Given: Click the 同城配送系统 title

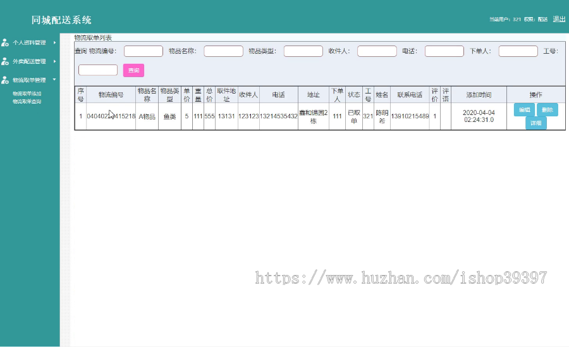Looking at the screenshot, I should pos(61,20).
